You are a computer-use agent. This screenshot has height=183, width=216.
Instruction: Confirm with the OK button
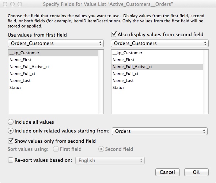[x=196, y=172]
